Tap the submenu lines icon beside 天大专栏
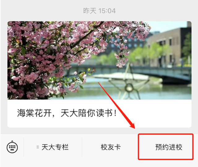 [38, 147]
